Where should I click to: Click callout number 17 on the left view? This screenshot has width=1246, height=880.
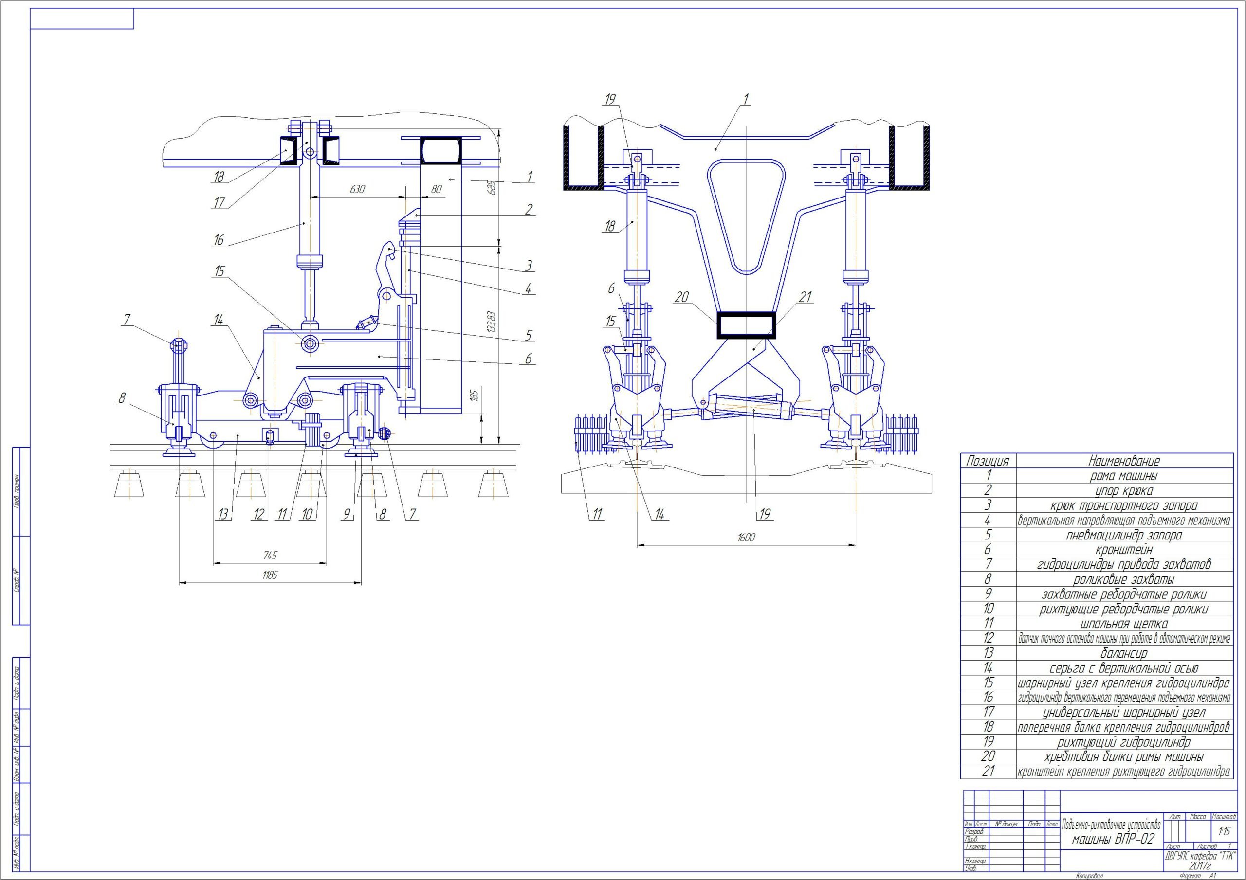219,203
